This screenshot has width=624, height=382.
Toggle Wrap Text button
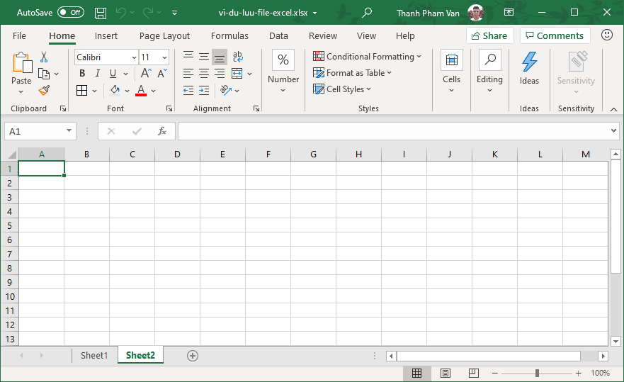238,57
